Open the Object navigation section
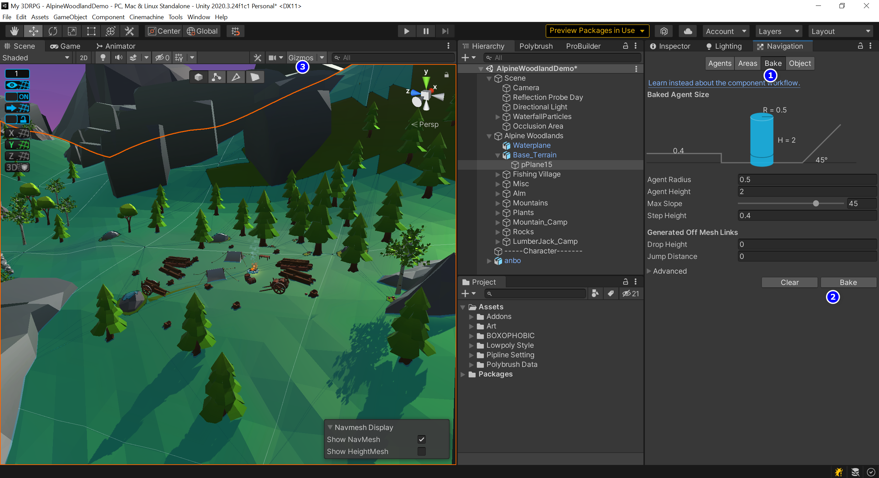This screenshot has height=478, width=879. (800, 63)
